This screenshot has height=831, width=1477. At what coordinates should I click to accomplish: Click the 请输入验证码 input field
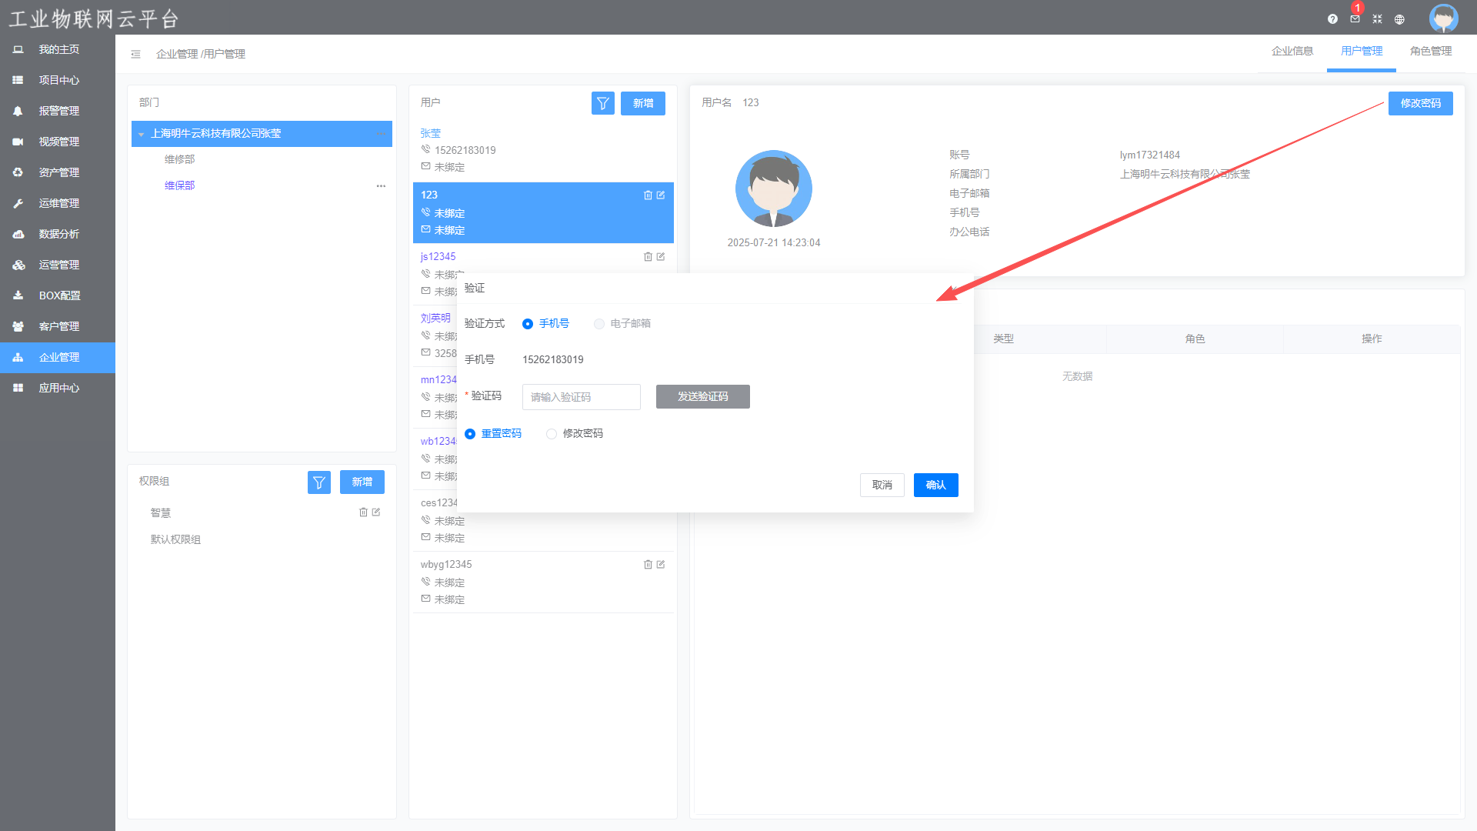pos(581,397)
